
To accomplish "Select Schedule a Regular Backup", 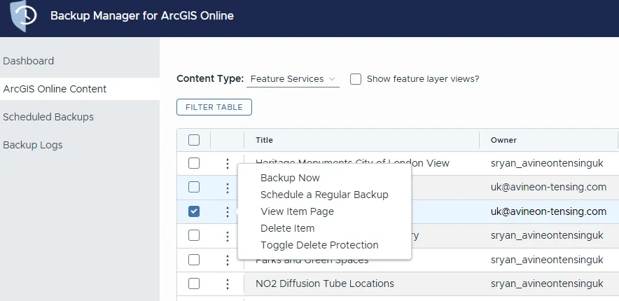I will coord(324,195).
